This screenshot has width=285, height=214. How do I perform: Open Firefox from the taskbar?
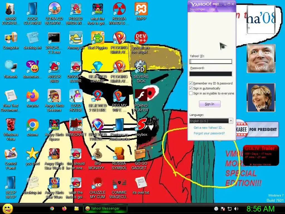[x=64, y=208]
